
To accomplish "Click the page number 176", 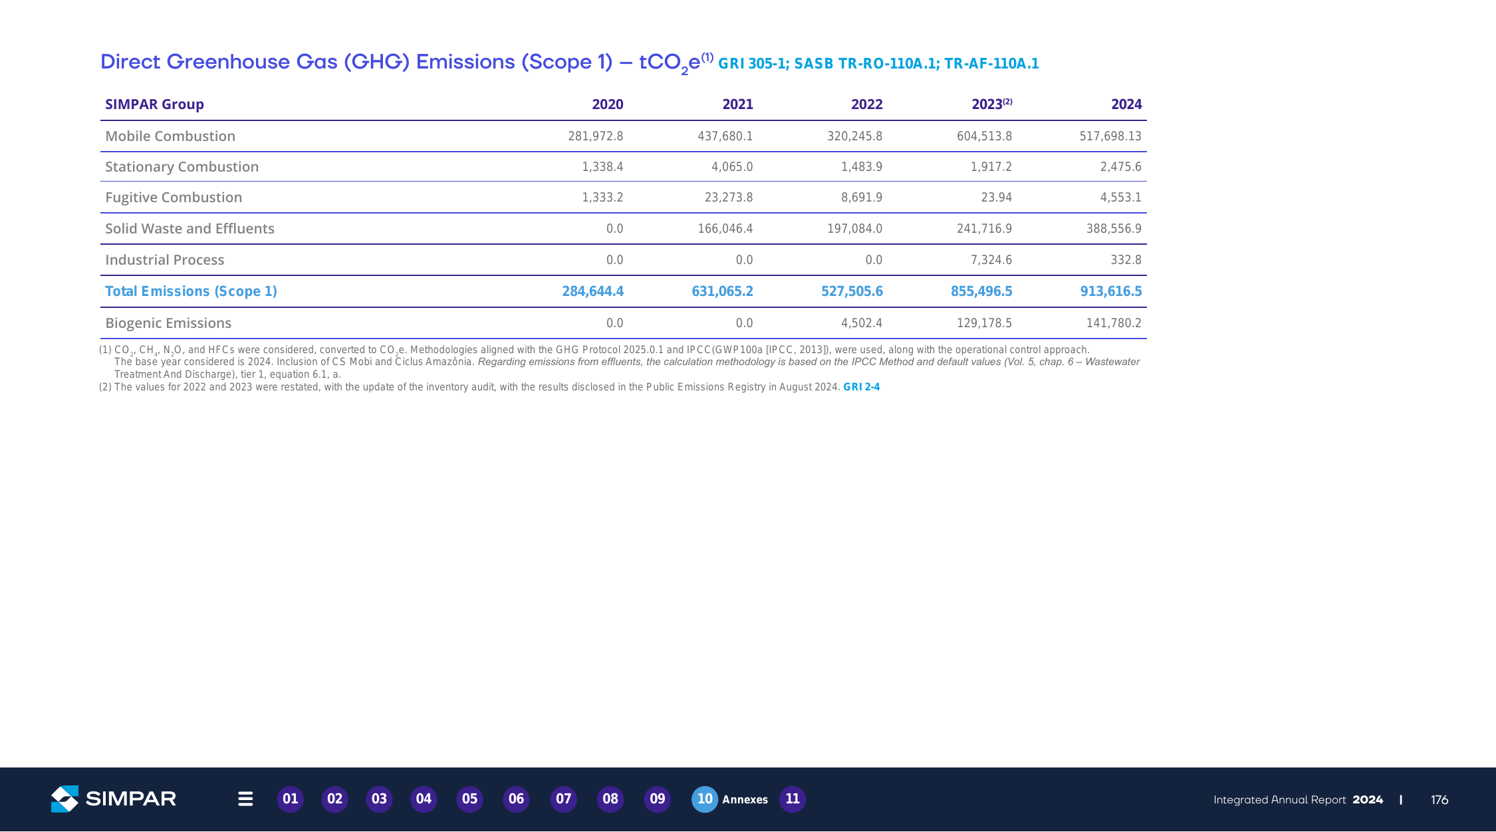I will pyautogui.click(x=1439, y=800).
